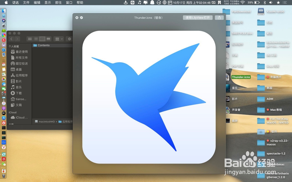The image size is (292, 182).
Task: Go forward in Finder window
Action: (17, 39)
